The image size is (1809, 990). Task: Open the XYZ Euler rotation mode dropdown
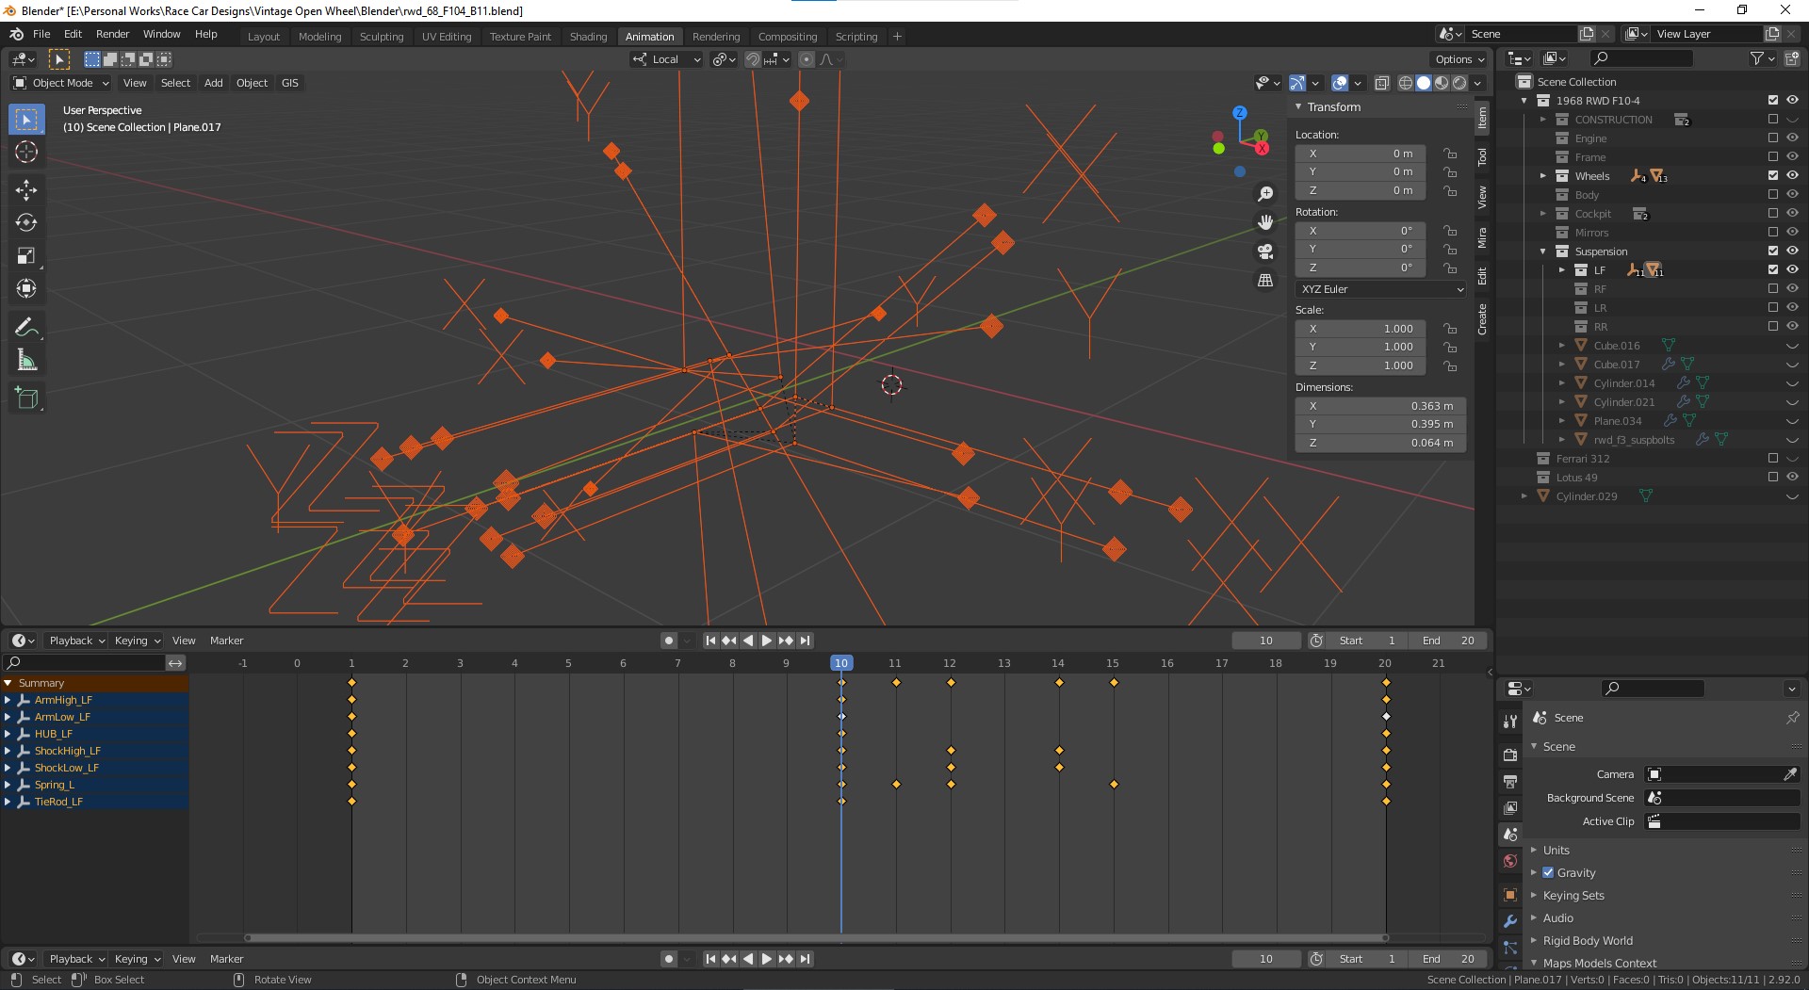tap(1380, 289)
